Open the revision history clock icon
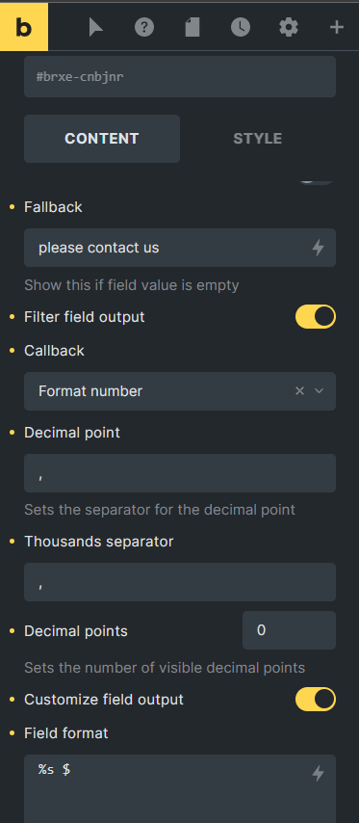Screen dimensions: 359x823 241,27
